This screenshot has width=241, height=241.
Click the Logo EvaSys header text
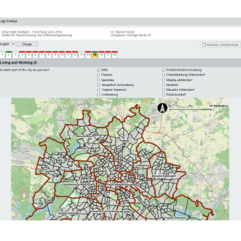tap(8, 21)
